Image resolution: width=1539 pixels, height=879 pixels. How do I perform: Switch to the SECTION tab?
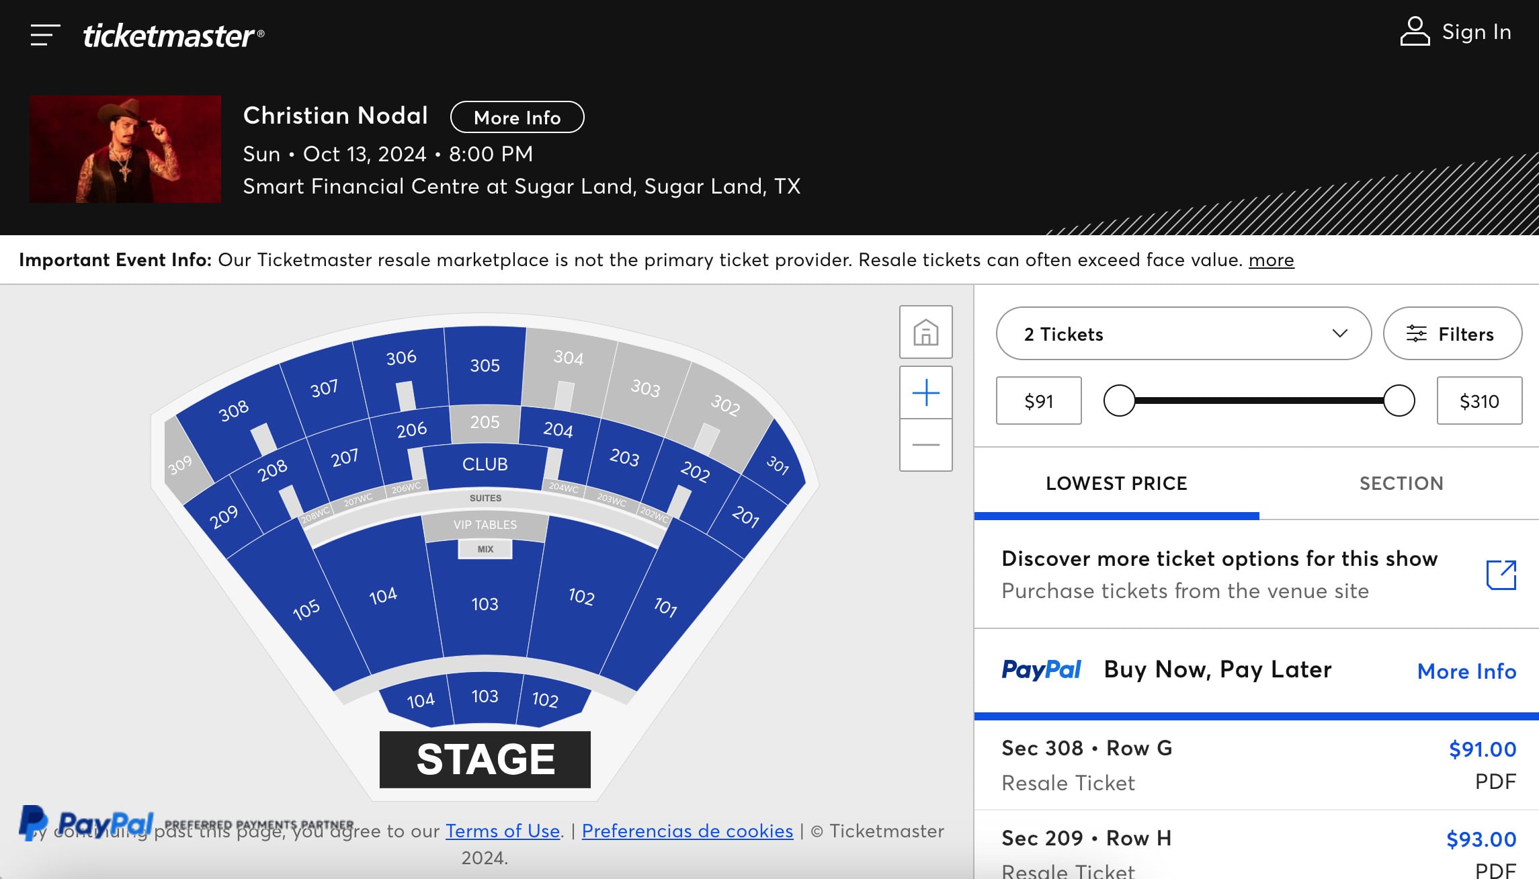click(x=1401, y=483)
